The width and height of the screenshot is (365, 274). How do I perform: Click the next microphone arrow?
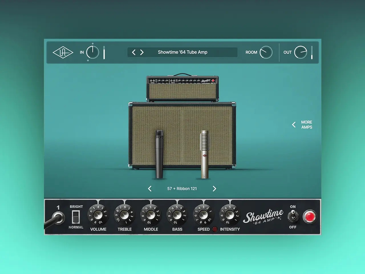pyautogui.click(x=214, y=189)
